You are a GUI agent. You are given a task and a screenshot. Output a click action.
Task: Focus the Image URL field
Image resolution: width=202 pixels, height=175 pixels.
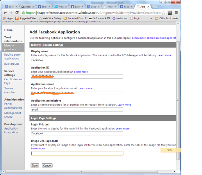[x=77, y=153]
